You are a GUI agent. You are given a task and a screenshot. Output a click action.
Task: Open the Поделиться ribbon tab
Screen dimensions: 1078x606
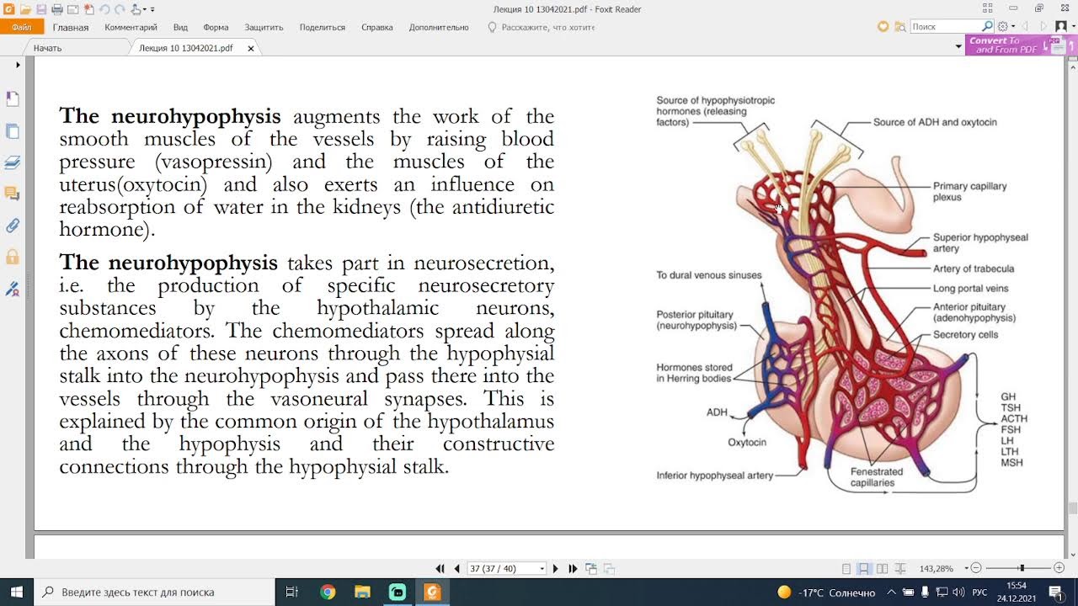(323, 27)
